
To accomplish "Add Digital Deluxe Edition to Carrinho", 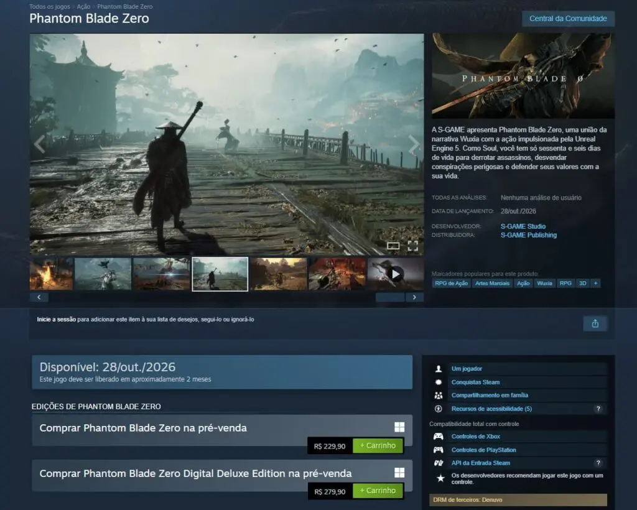I will 378,491.
